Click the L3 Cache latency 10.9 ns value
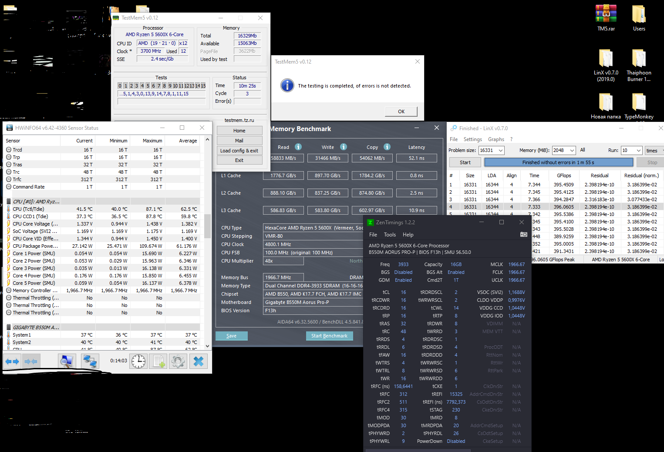 click(416, 210)
